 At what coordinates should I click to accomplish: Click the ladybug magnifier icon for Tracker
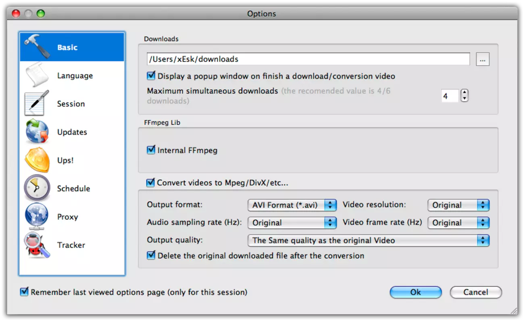(37, 245)
